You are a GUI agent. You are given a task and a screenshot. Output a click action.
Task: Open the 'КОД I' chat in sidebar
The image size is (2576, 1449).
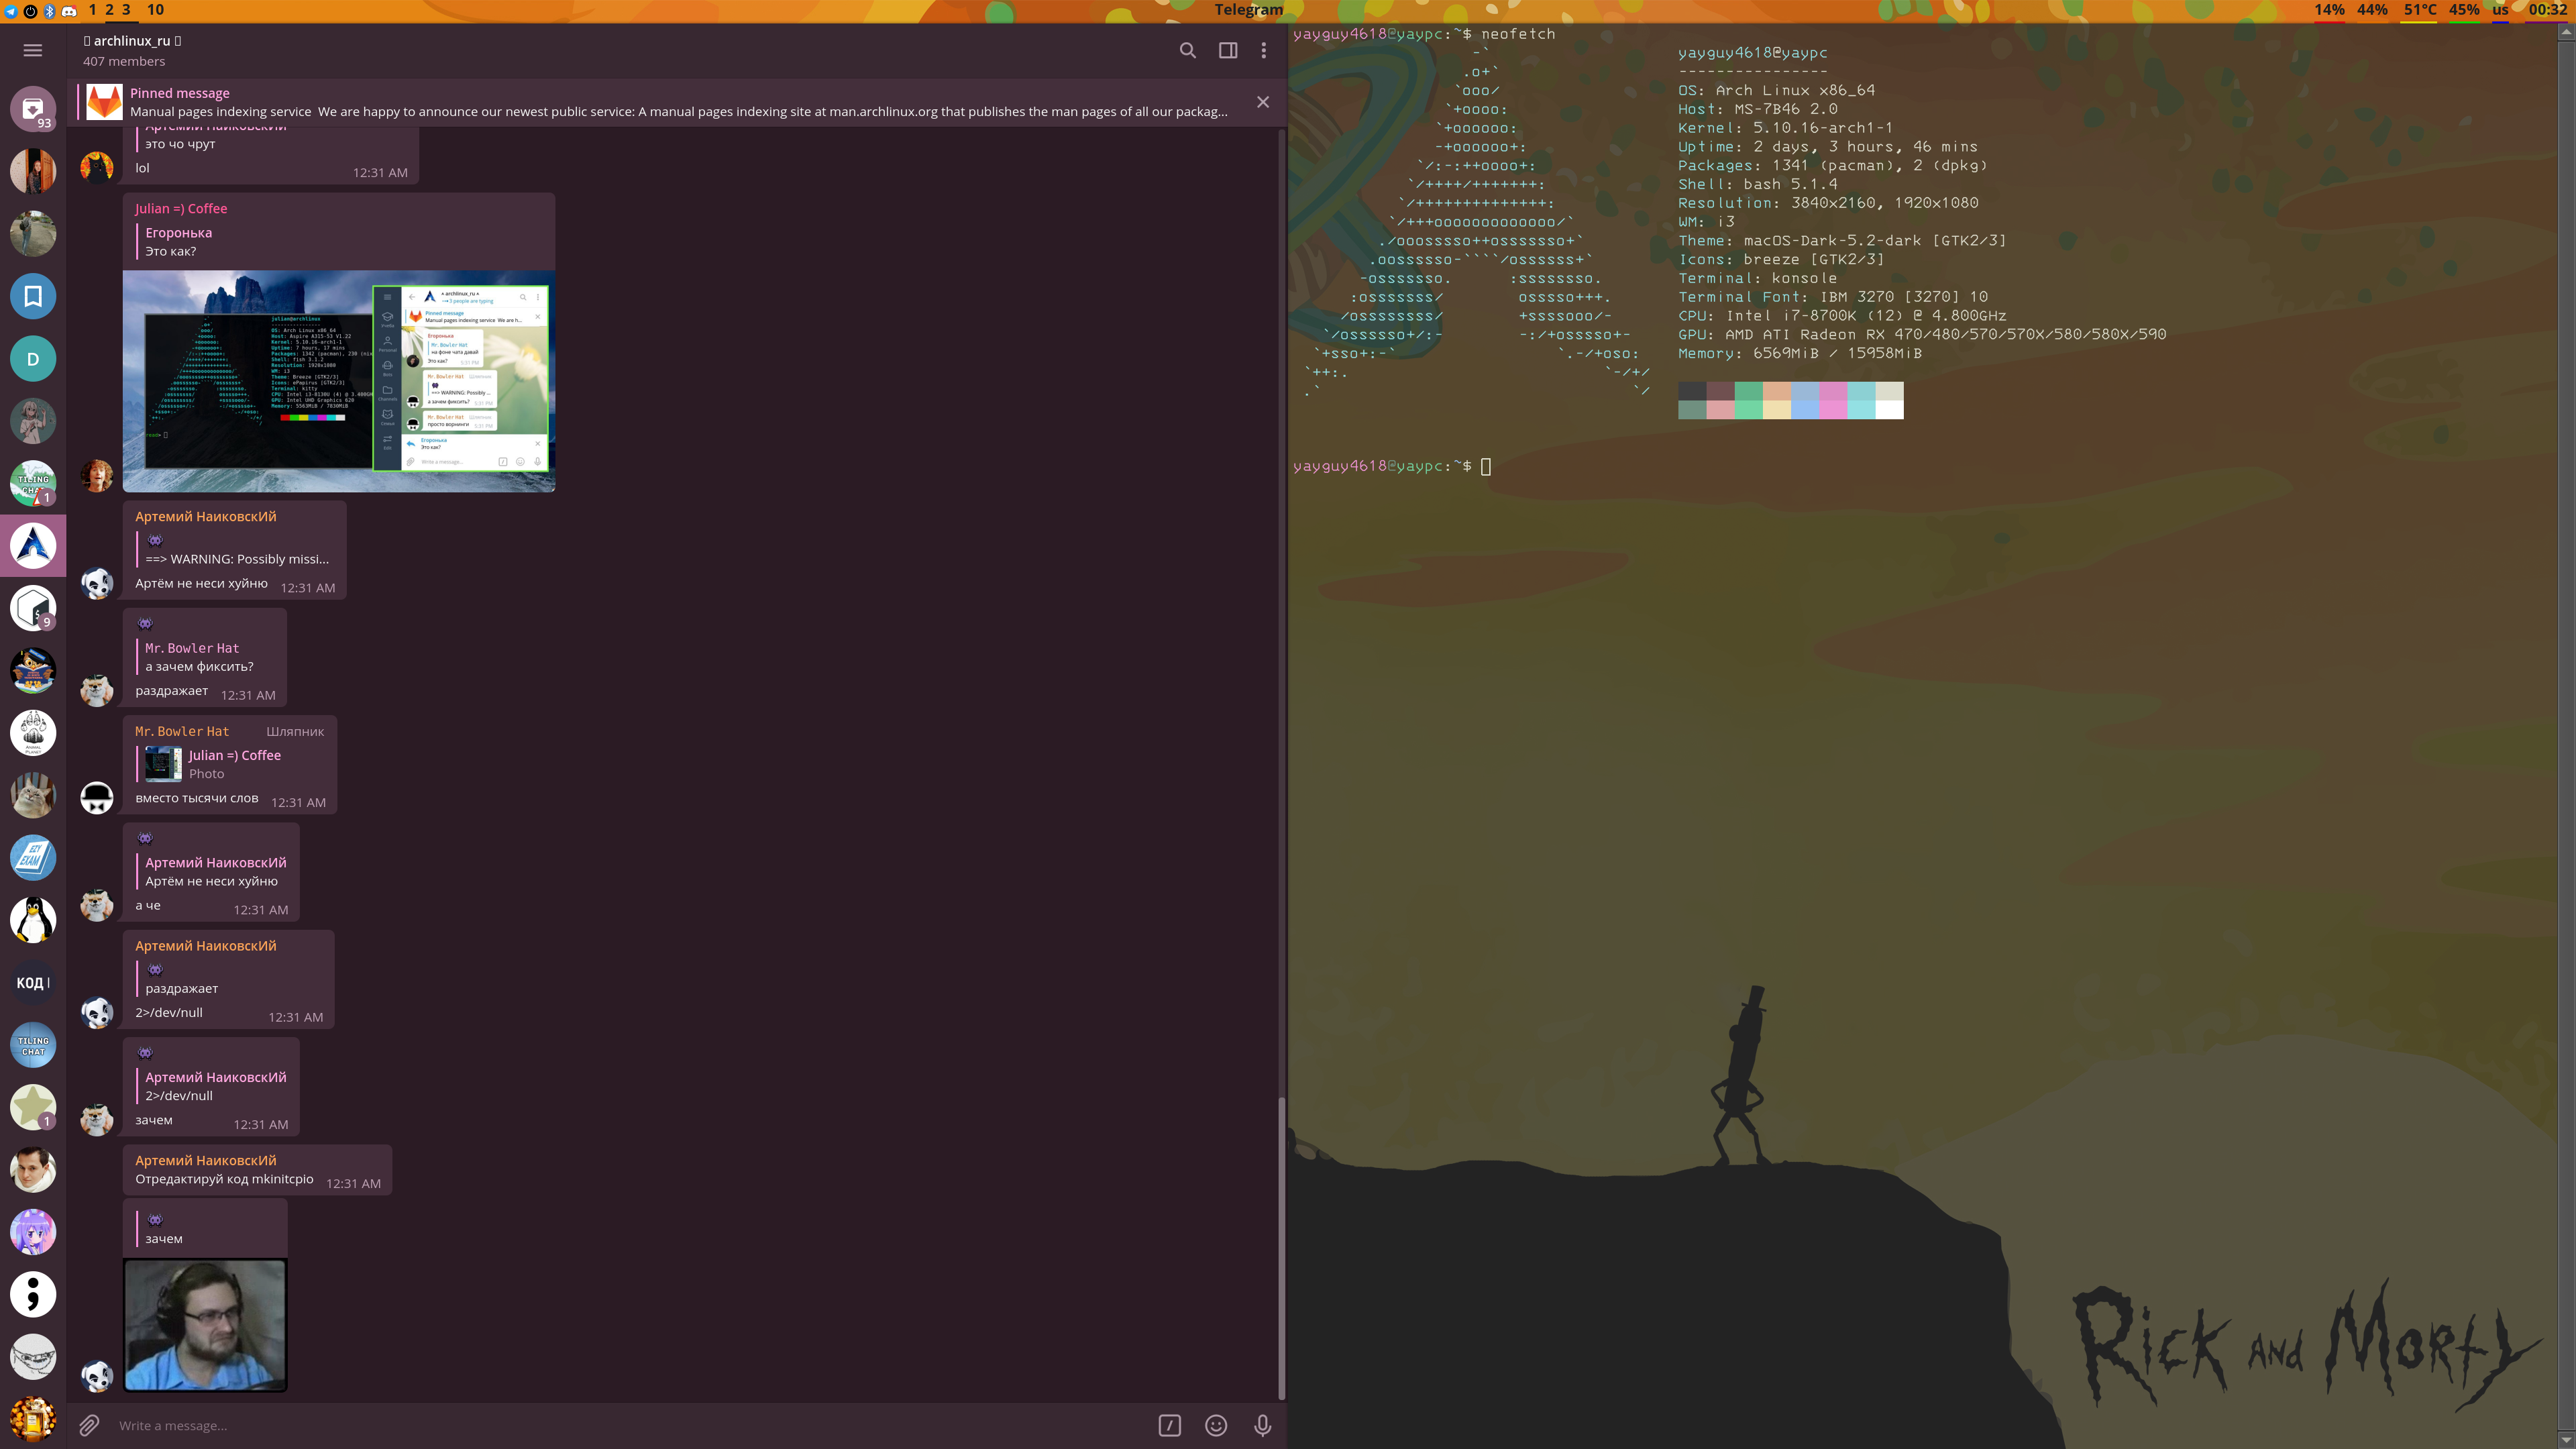point(33,983)
